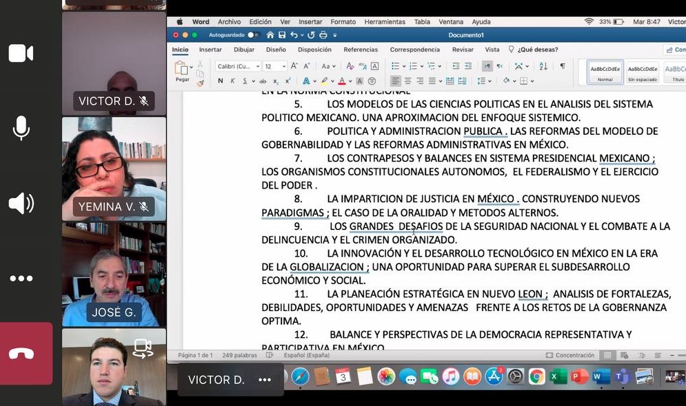This screenshot has height=406, width=686.
Task: Open the Aa Change Case dropdown
Action: click(x=329, y=66)
